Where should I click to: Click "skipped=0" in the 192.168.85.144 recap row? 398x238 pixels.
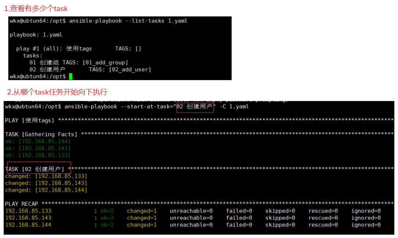click(x=280, y=225)
